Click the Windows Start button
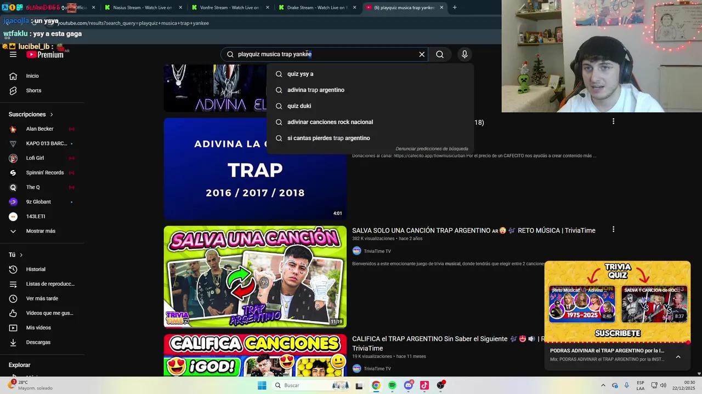Viewport: 702px width, 394px height. [x=262, y=385]
